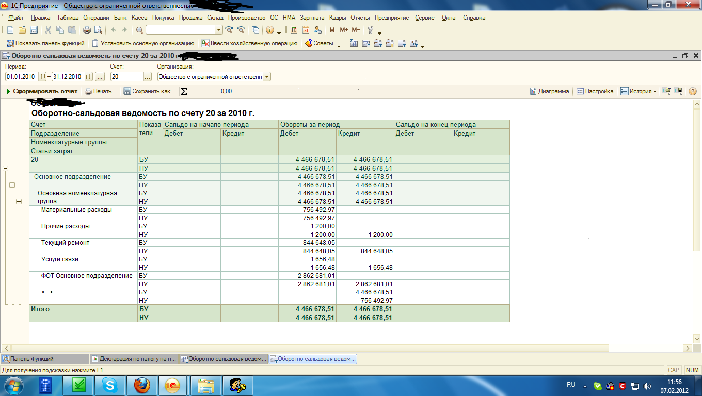Image resolution: width=702 pixels, height=396 pixels.
Task: Collapse the Основное подразделение group level
Action: (x=12, y=185)
